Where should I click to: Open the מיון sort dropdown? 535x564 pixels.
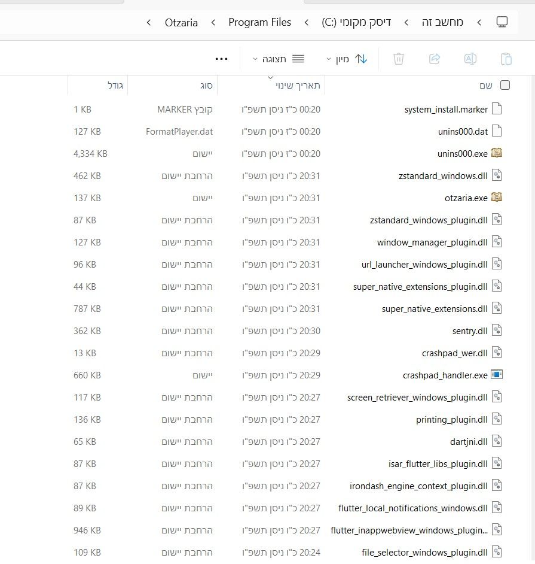[x=346, y=59]
